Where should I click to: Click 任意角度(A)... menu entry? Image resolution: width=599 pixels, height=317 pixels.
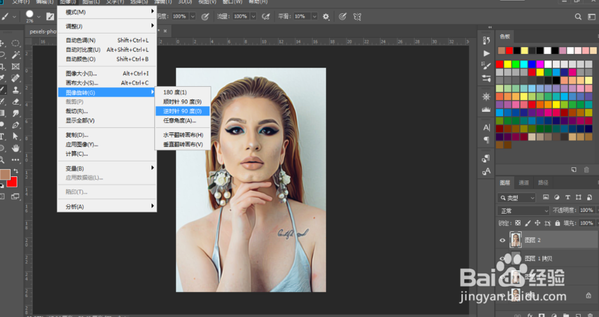(183, 121)
